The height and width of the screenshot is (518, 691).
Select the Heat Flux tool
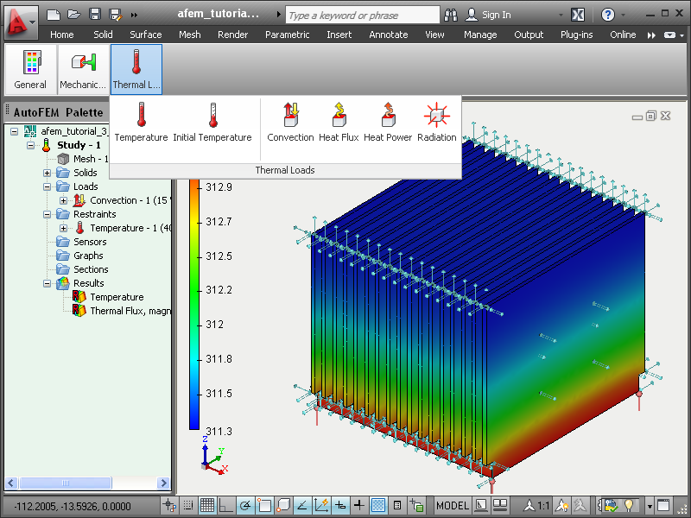point(339,122)
